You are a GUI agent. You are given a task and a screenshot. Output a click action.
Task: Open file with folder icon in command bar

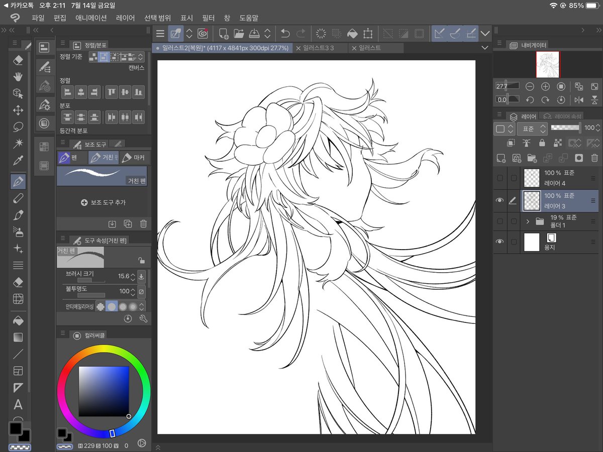tap(239, 34)
